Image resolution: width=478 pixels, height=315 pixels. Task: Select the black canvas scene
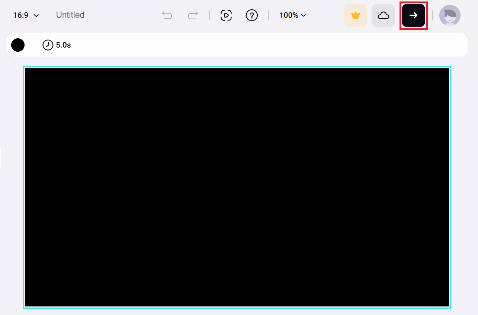pyautogui.click(x=237, y=187)
